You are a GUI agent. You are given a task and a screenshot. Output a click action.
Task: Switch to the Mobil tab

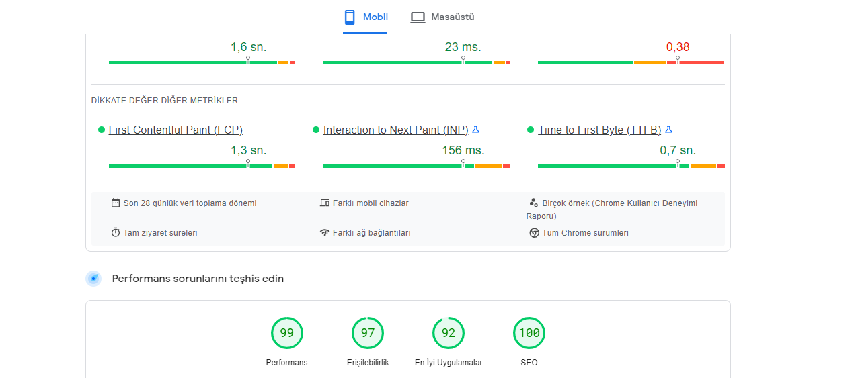(x=365, y=17)
